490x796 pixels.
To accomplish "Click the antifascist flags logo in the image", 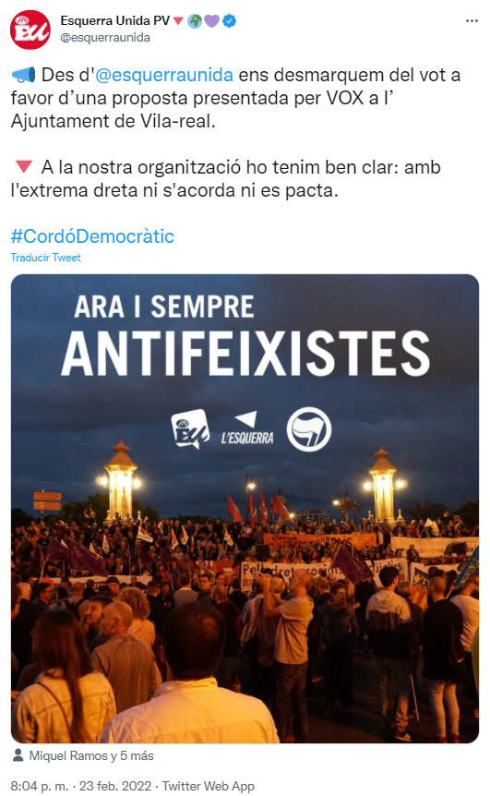I will (309, 429).
